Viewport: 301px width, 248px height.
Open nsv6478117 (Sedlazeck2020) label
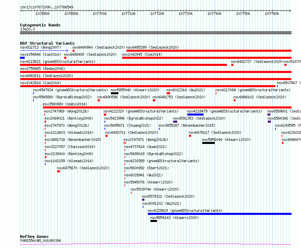click(x=215, y=132)
